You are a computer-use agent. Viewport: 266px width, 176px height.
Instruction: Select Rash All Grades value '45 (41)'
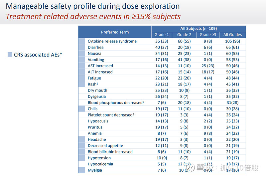pos(232,84)
